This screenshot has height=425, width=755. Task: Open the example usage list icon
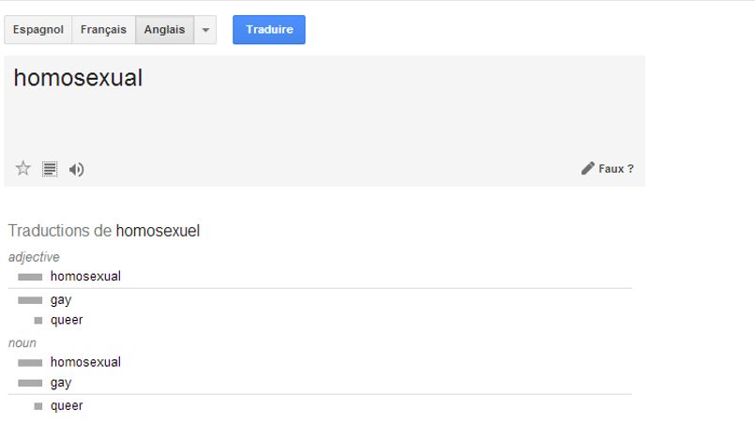(x=50, y=169)
